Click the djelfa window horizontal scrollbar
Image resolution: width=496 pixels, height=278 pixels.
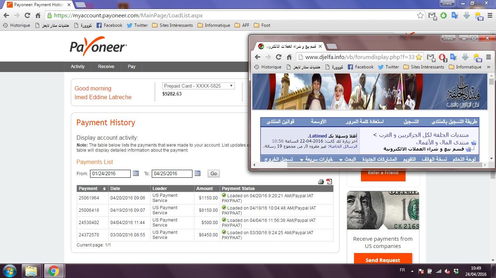[384, 165]
